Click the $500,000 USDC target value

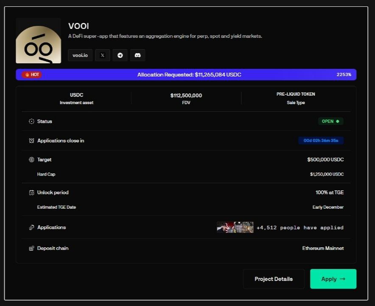click(325, 160)
